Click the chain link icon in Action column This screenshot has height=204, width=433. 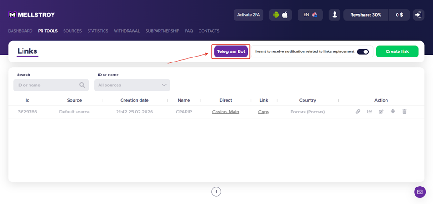(357, 112)
